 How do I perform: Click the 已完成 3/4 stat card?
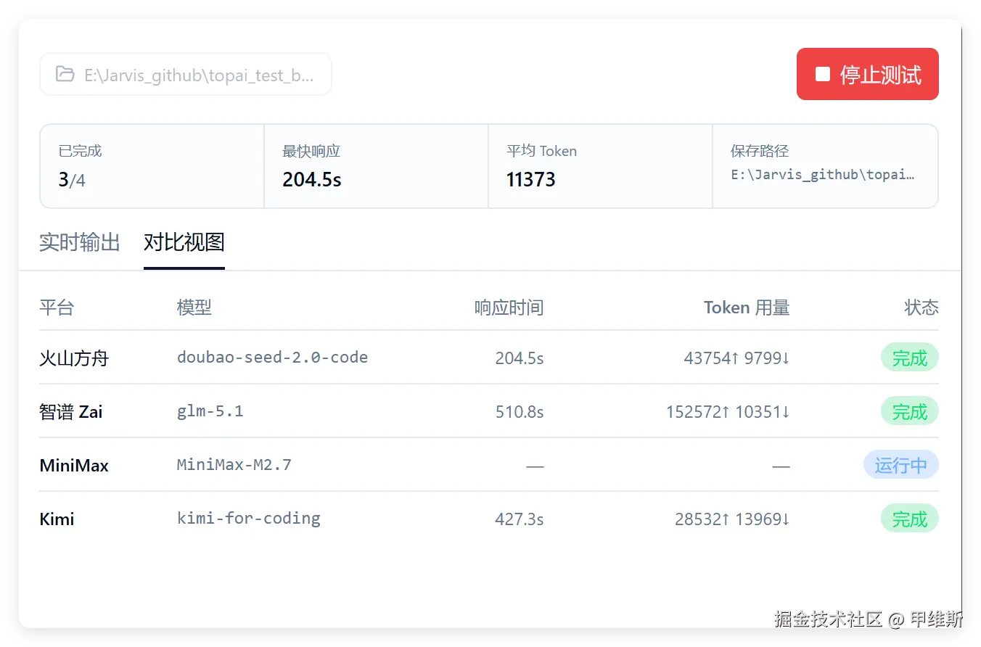click(152, 166)
